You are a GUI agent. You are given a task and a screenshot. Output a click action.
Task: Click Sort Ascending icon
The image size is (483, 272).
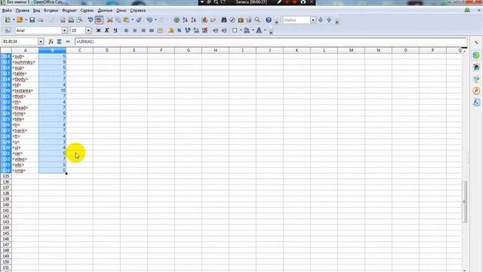click(185, 20)
